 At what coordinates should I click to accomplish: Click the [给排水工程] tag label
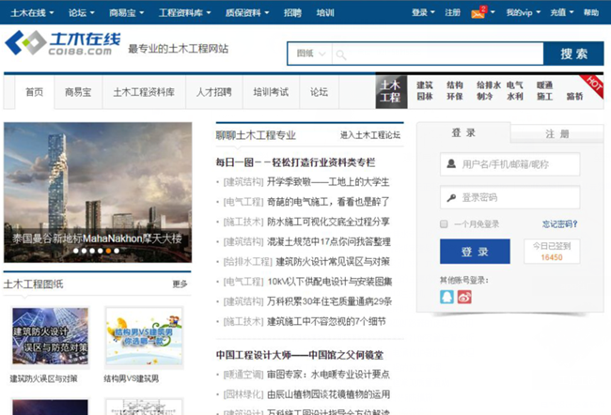[248, 262]
